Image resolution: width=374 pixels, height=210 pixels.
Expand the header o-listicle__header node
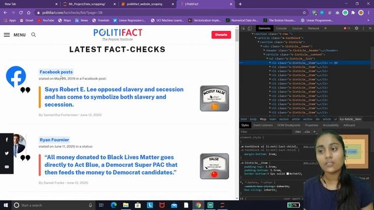(264, 51)
